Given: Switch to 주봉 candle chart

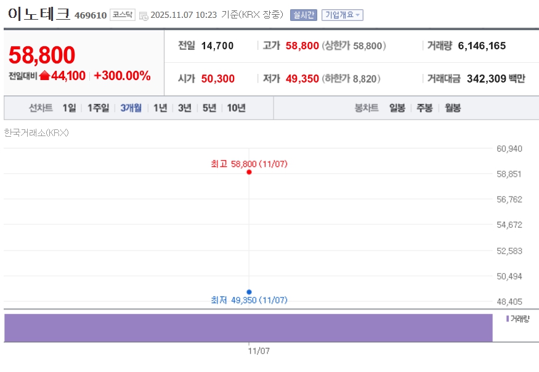Looking at the screenshot, I should (x=424, y=108).
